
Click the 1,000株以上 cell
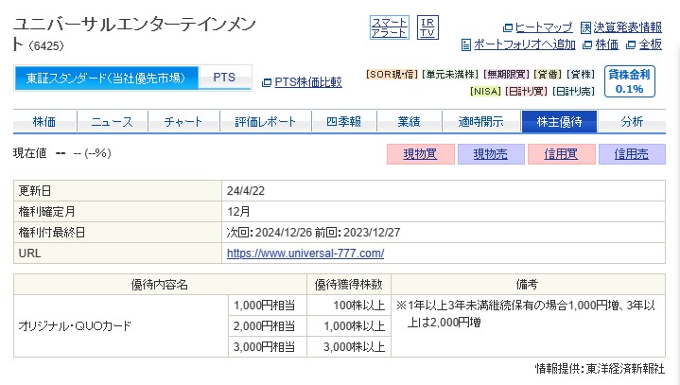[x=349, y=326]
